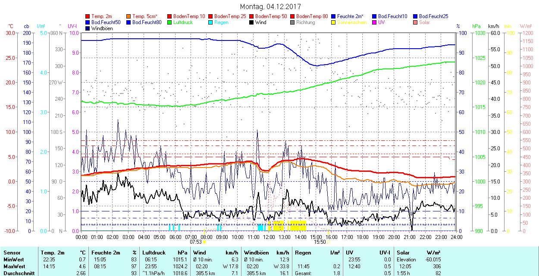Click the yellow Sonnenschein legend swatch
This screenshot has width=539, height=276.
[x=333, y=22]
